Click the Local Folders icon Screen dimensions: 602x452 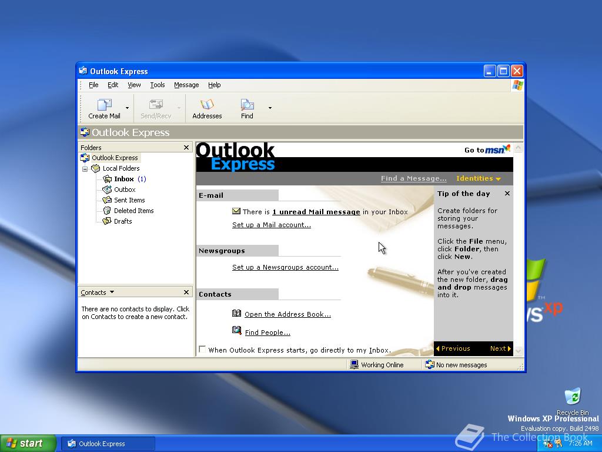[x=96, y=168]
